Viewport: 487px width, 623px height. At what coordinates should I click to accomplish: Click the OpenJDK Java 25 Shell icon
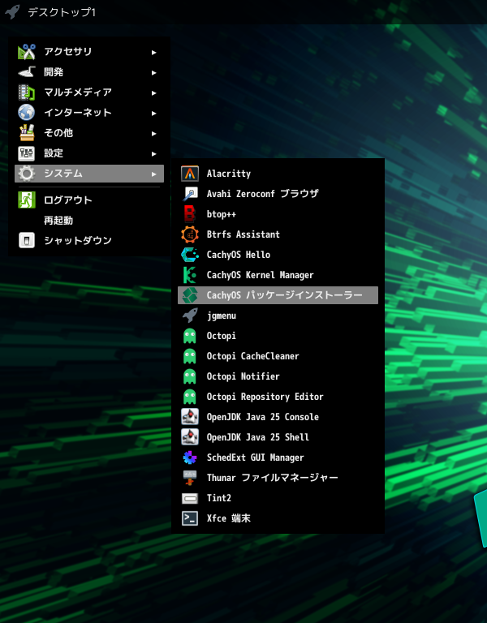[x=190, y=437]
